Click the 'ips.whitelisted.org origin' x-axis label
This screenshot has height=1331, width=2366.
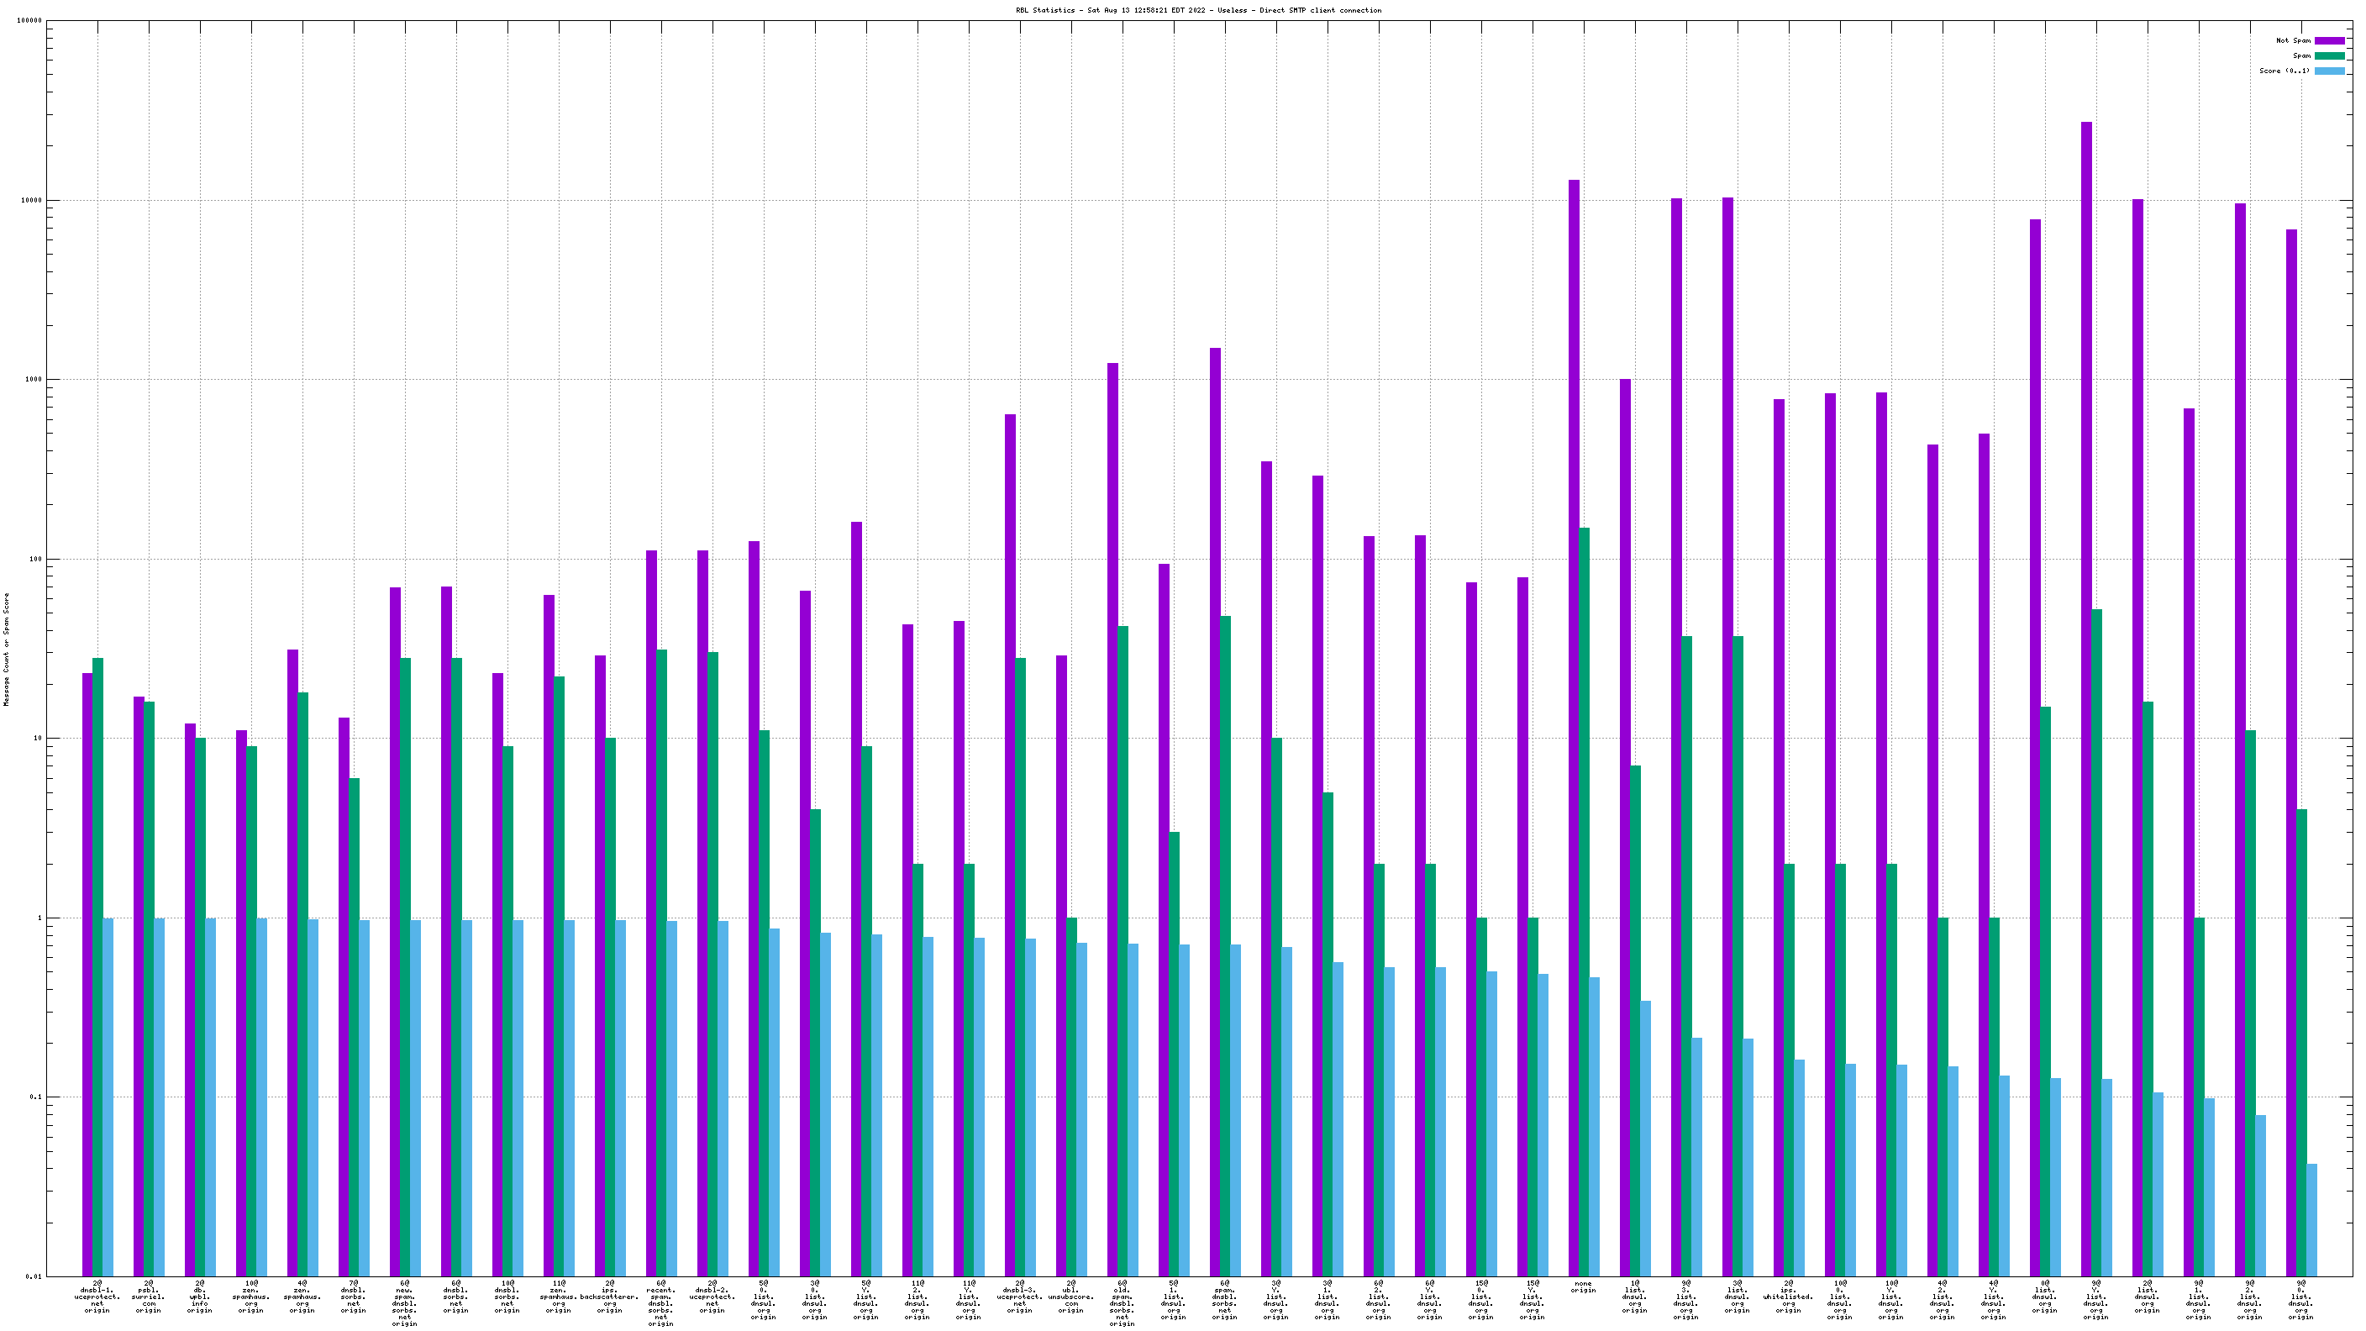click(1788, 1296)
